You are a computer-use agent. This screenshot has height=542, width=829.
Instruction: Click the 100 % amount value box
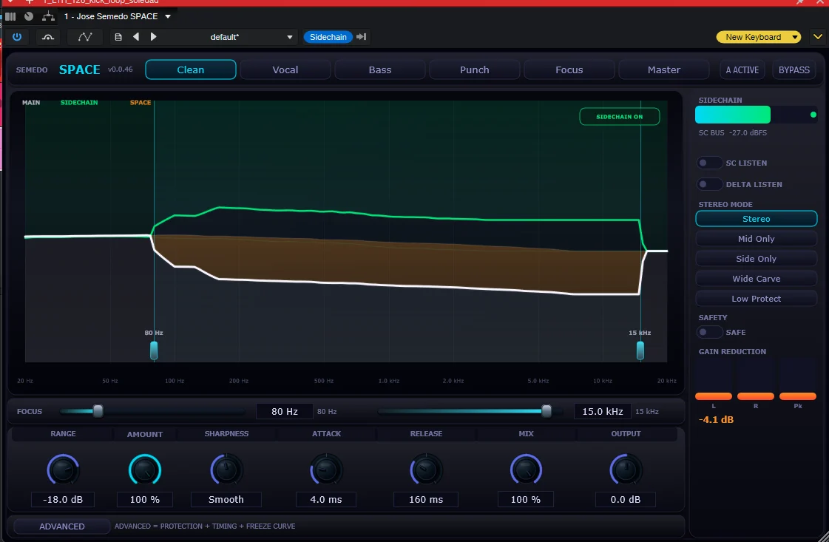click(145, 500)
